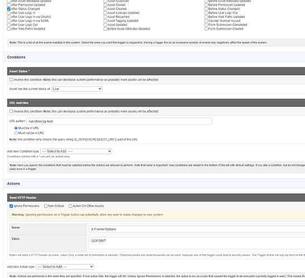Screen dimensions: 305x278
Task: Toggle Inverse this condition under URL matches
Action: tap(11, 111)
